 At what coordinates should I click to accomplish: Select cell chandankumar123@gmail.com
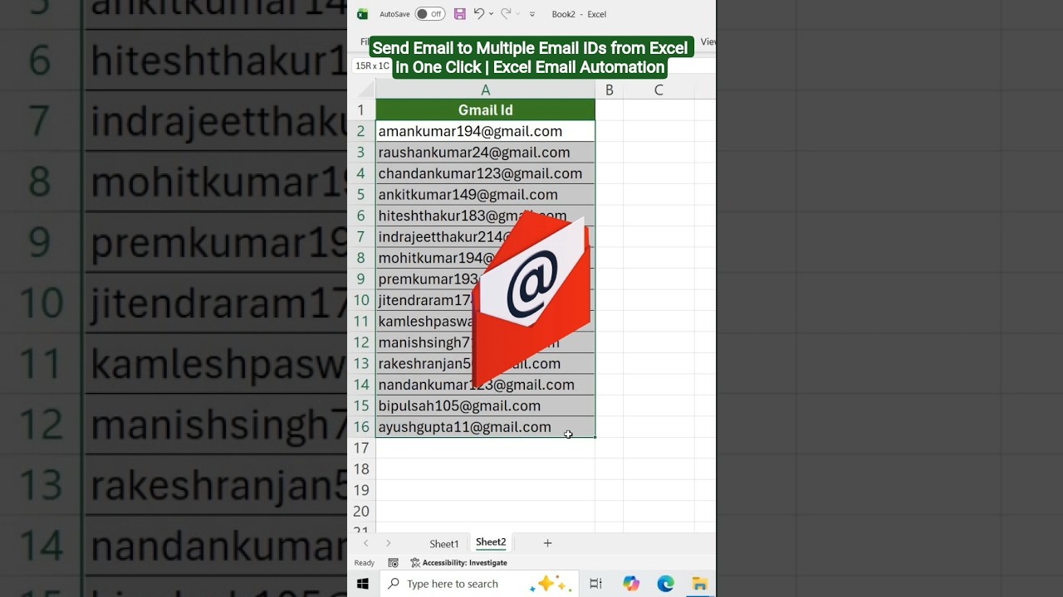(x=485, y=173)
